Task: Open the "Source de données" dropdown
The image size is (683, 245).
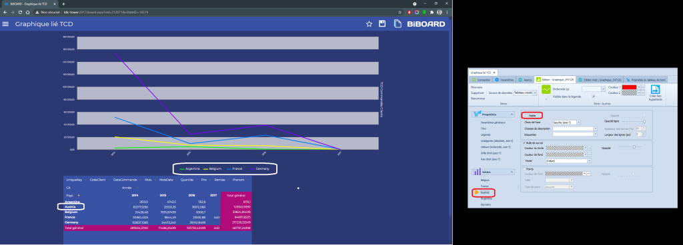Action: click(526, 93)
